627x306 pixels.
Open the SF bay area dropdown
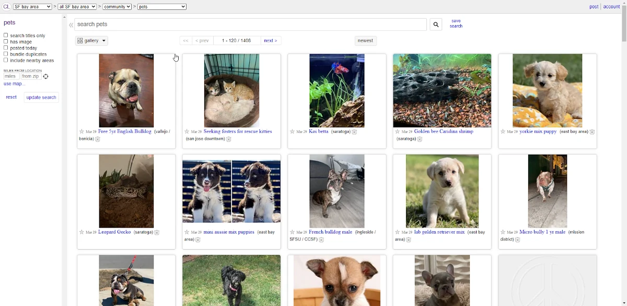pos(32,7)
